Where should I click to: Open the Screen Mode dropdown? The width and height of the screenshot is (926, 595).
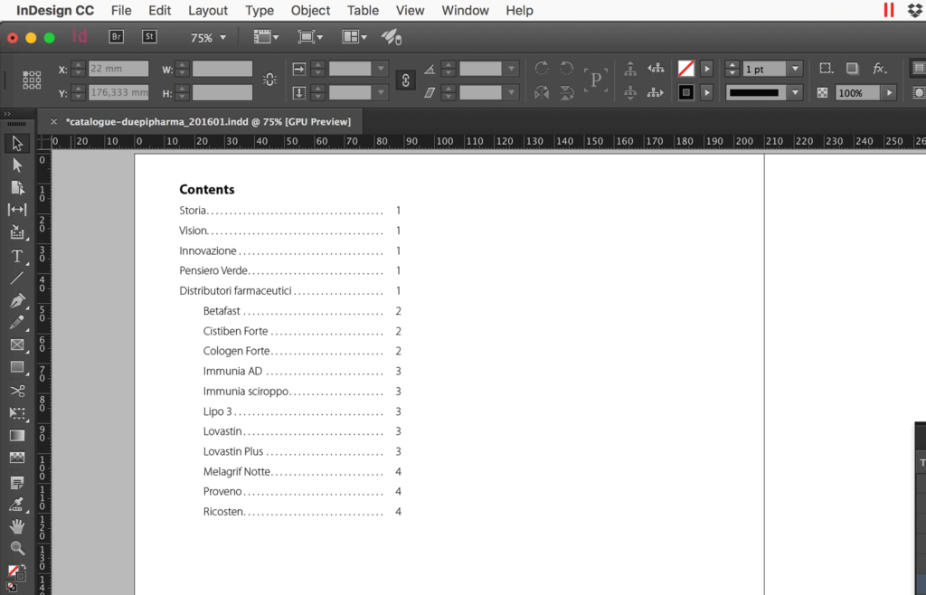pos(310,36)
